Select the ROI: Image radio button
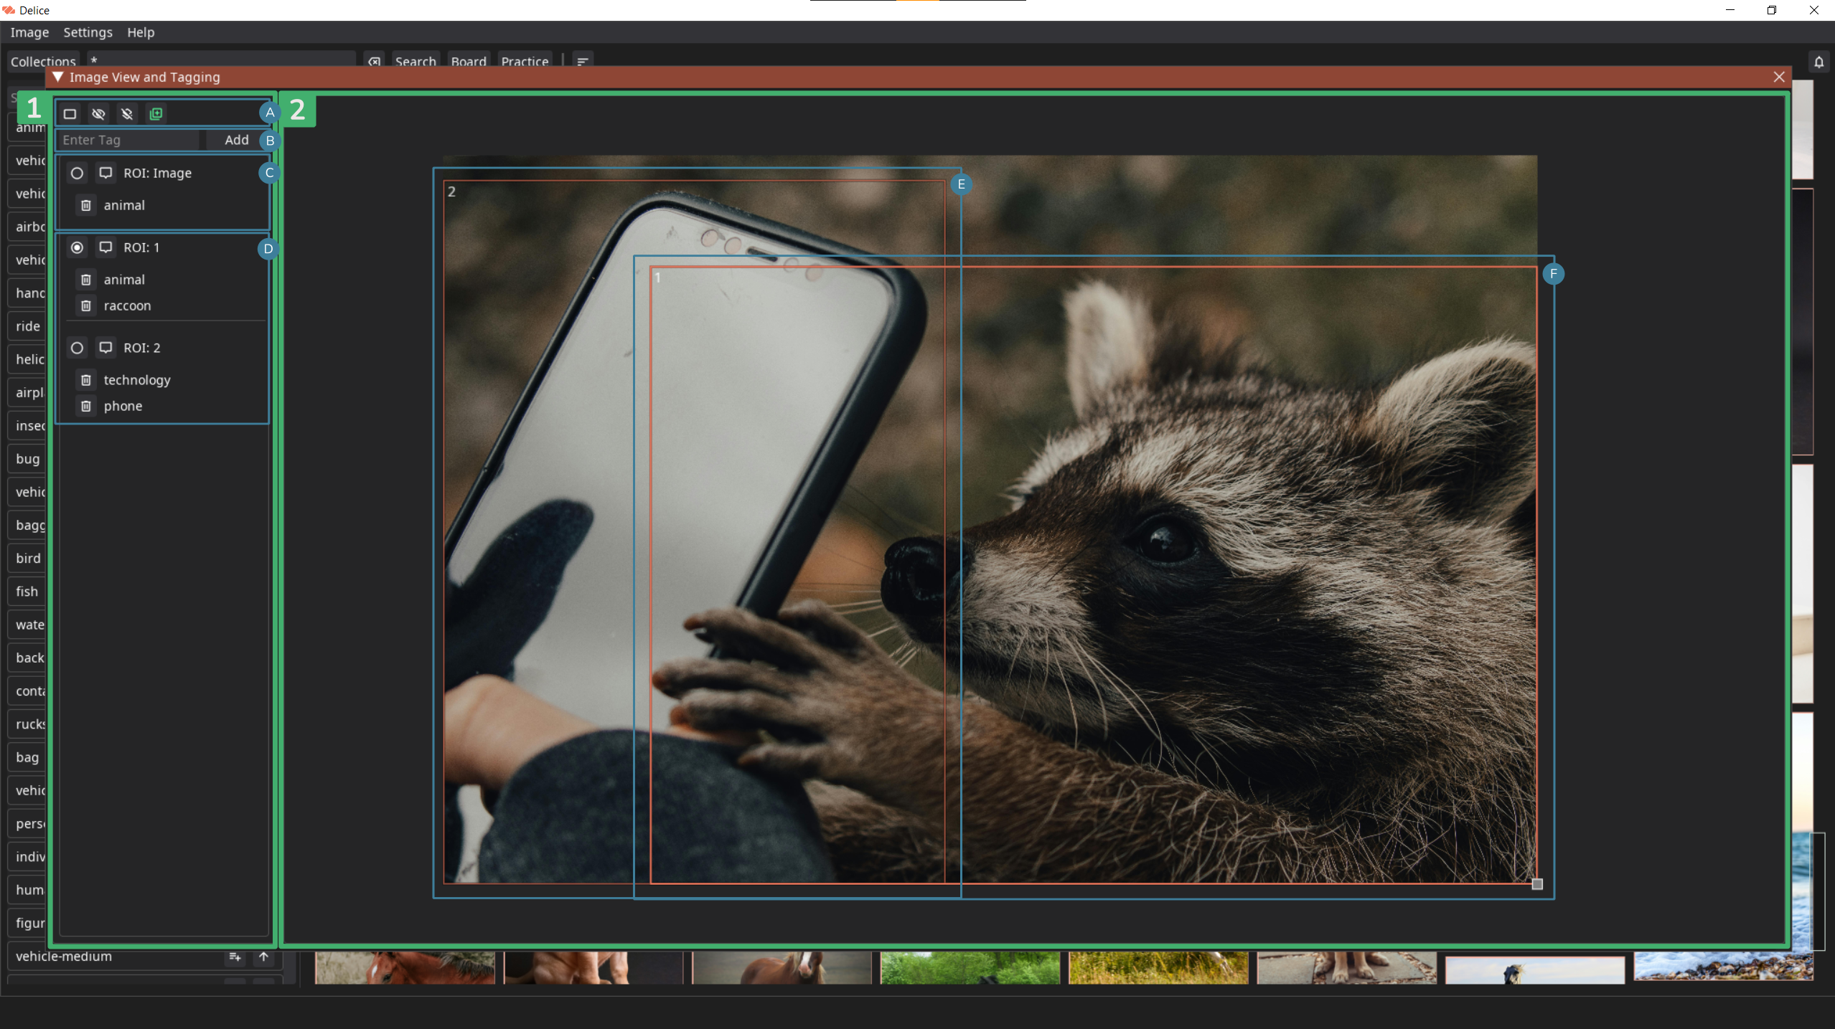 (77, 173)
